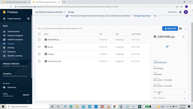Open Firestore Database in the sidebar
This screenshot has width=193, height=109.
(x=15, y=35)
